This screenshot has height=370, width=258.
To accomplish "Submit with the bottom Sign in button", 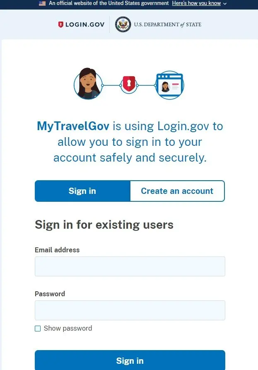I will click(130, 360).
